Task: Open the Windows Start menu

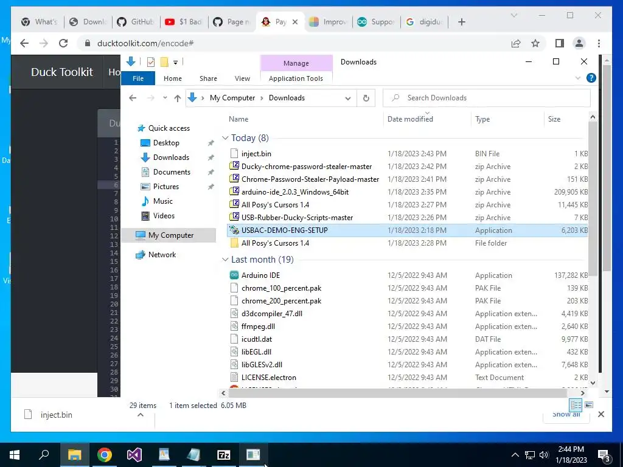Action: pyautogui.click(x=15, y=455)
